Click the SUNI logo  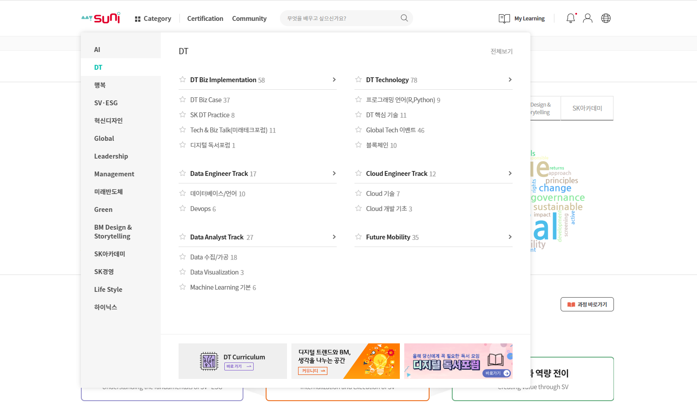[x=101, y=18]
